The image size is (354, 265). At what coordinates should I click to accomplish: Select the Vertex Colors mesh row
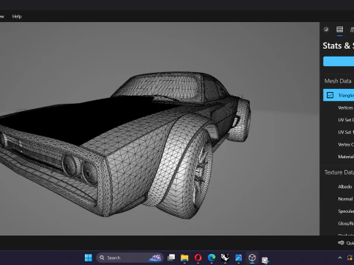339,144
